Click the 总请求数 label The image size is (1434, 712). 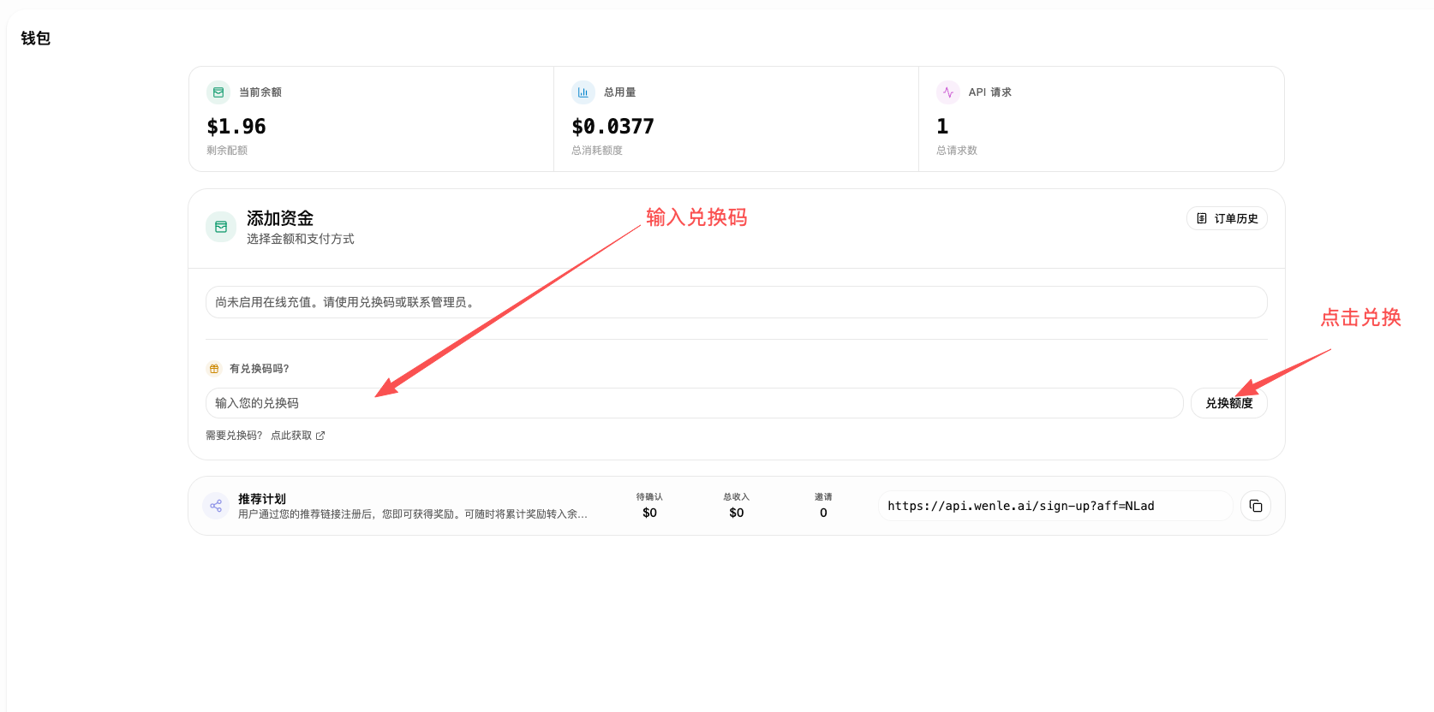point(957,151)
